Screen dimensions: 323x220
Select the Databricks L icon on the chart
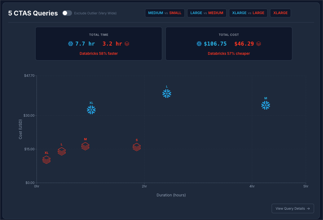[61, 152]
